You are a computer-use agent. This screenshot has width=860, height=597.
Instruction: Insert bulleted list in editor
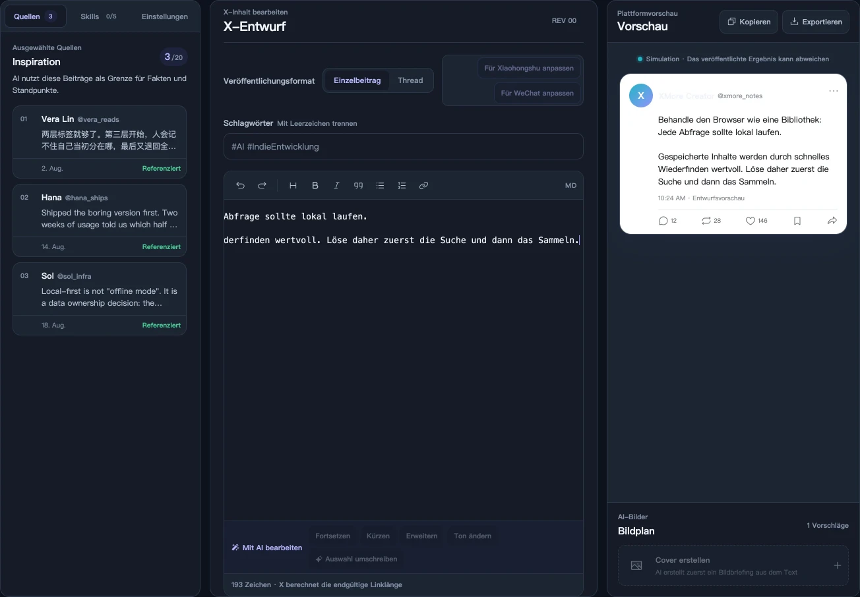click(x=380, y=186)
